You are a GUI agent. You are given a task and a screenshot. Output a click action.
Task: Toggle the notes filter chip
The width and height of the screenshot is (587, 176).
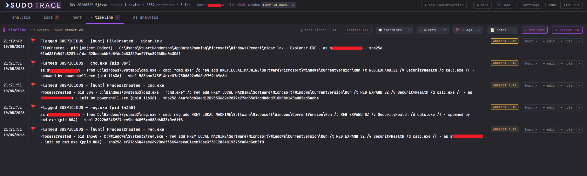(503, 30)
